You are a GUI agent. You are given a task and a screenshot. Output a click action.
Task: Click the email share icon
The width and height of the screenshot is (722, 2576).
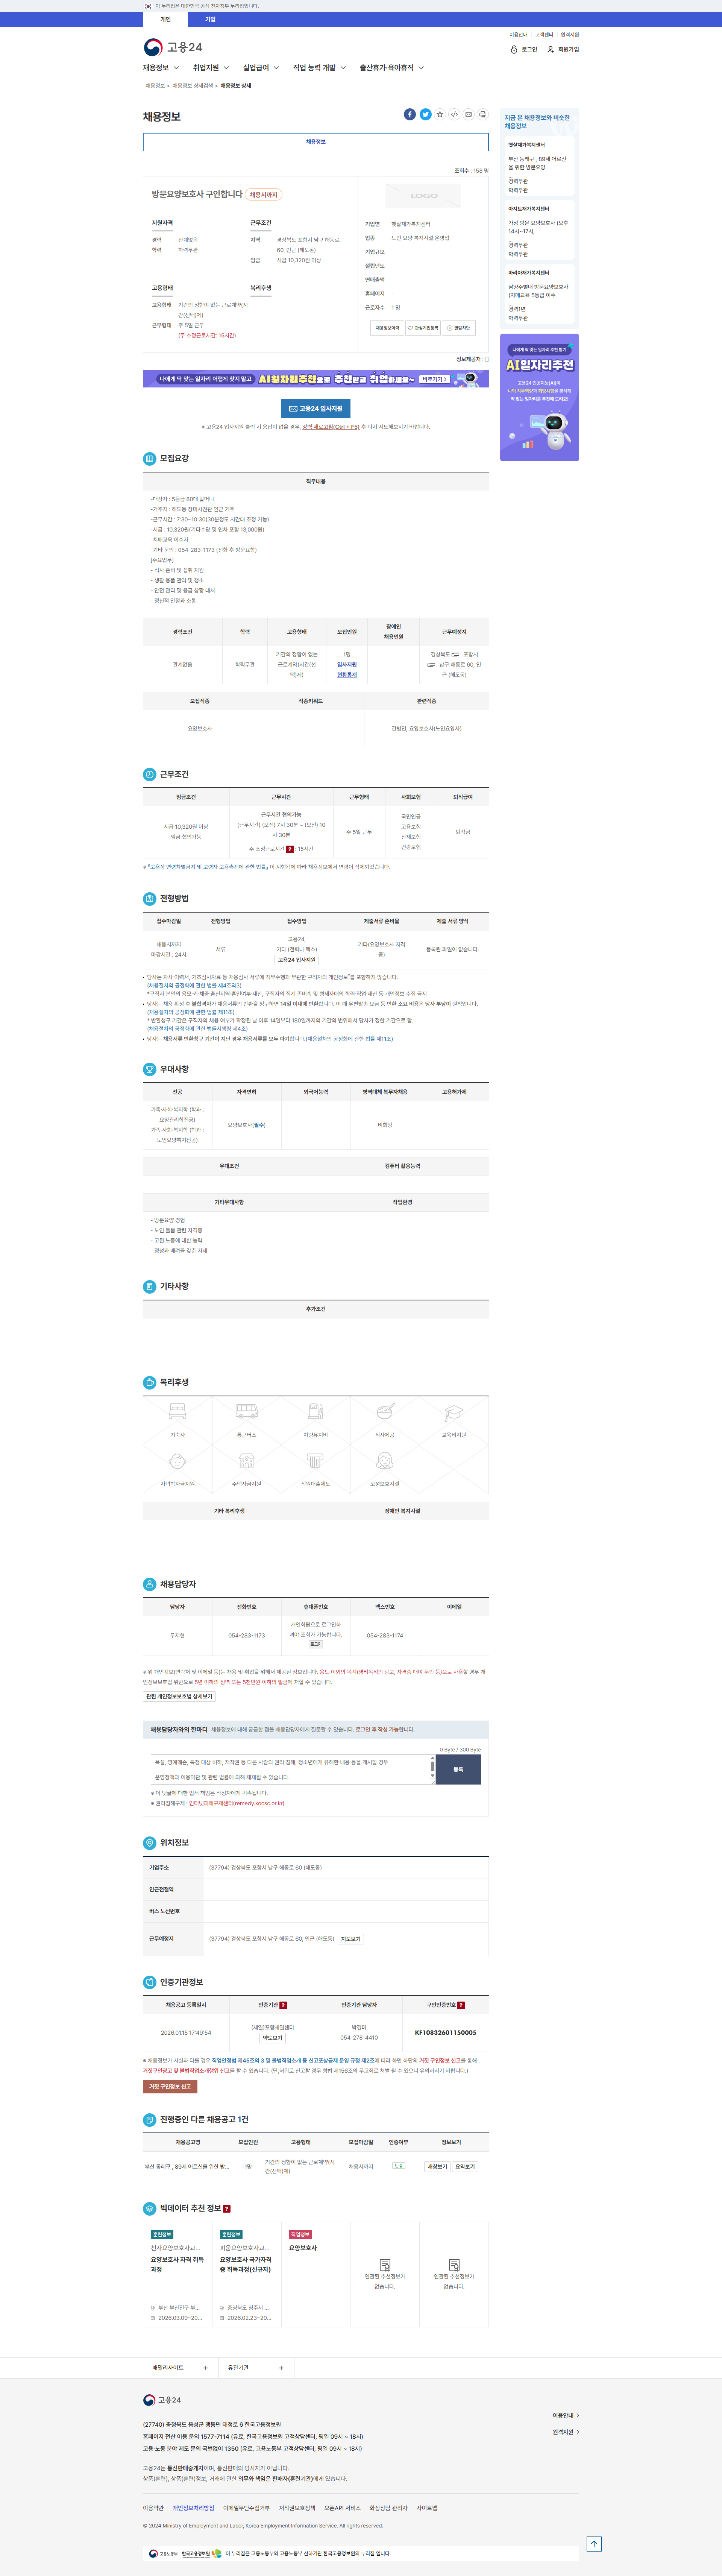point(468,114)
